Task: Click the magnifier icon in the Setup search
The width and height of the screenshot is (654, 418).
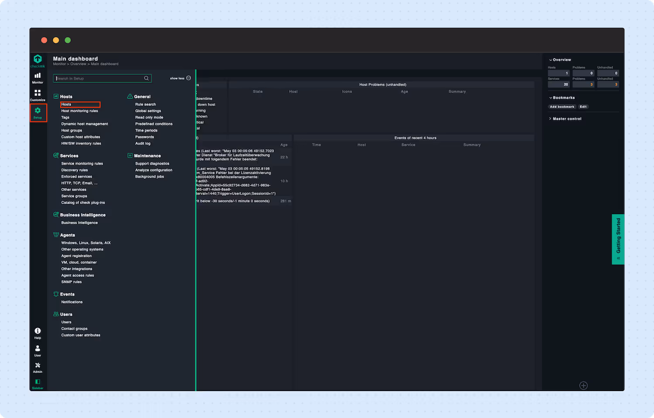Action: click(146, 78)
